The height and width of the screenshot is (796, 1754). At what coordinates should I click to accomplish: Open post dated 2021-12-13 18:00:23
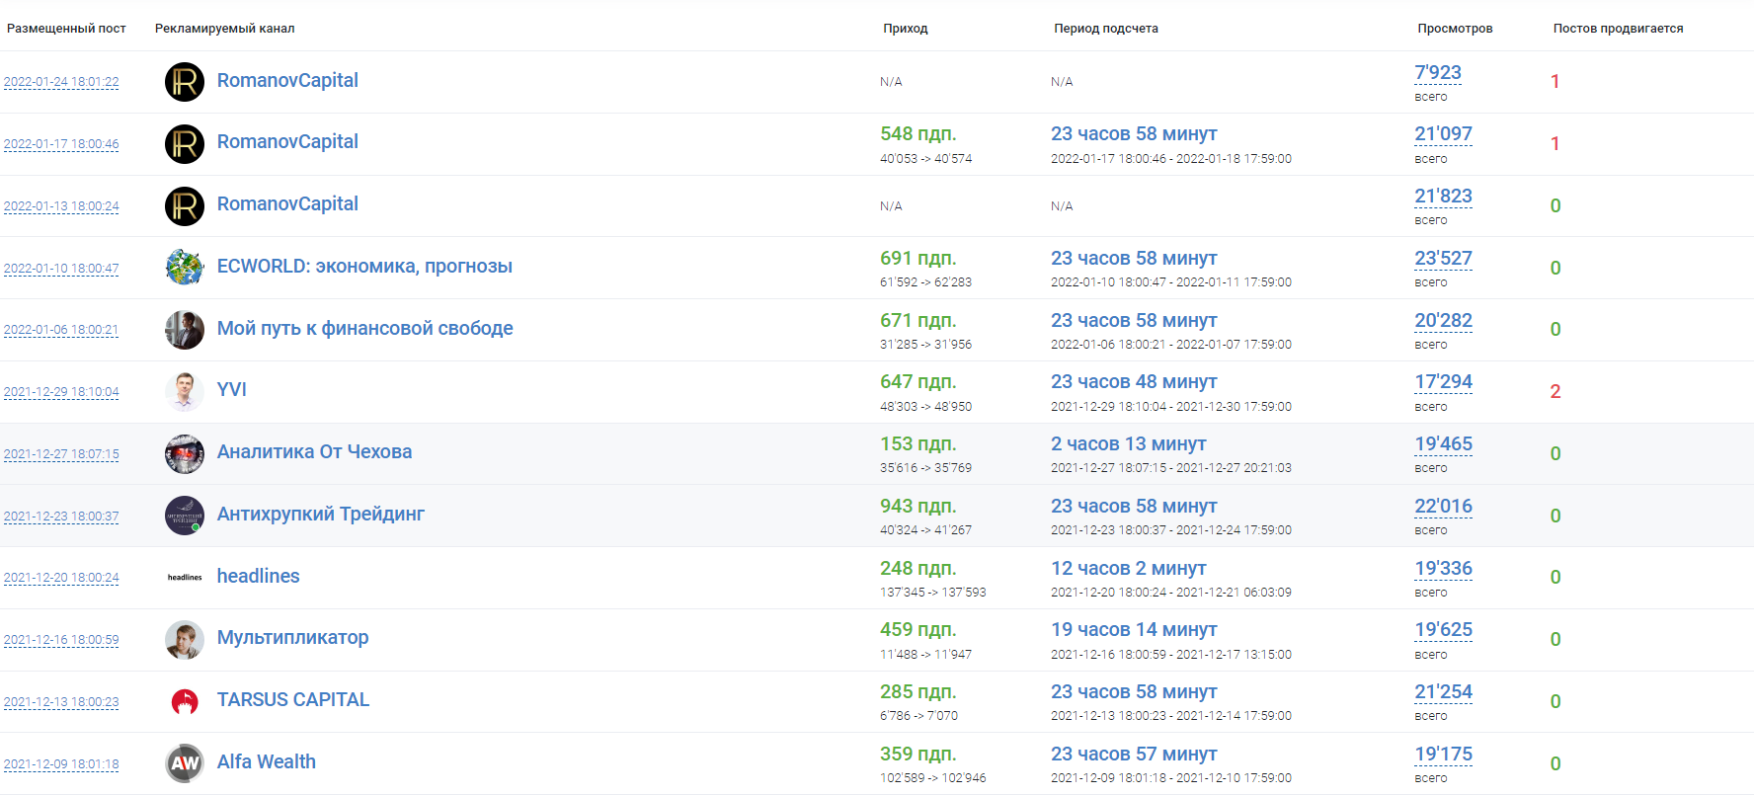61,702
